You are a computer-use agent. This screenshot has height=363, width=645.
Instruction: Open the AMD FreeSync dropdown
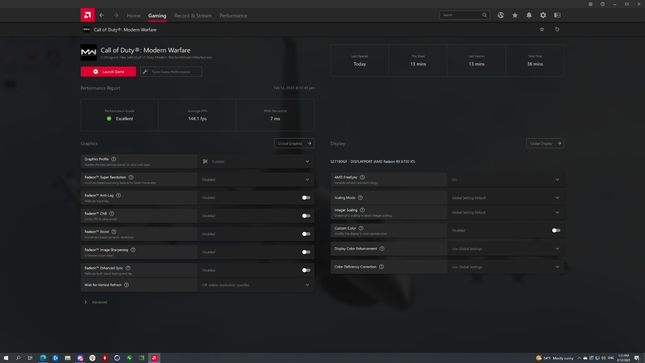click(506, 179)
